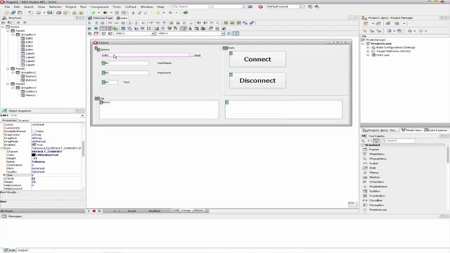Click the green Run arrow in the toolbar
The height and width of the screenshot is (253, 450).
click(x=93, y=13)
